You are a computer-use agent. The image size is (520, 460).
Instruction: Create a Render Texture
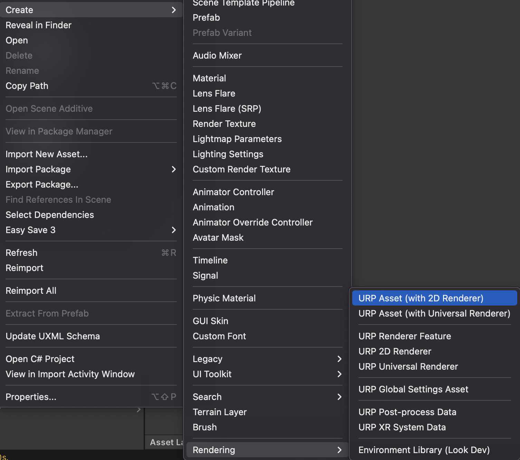[x=224, y=123]
